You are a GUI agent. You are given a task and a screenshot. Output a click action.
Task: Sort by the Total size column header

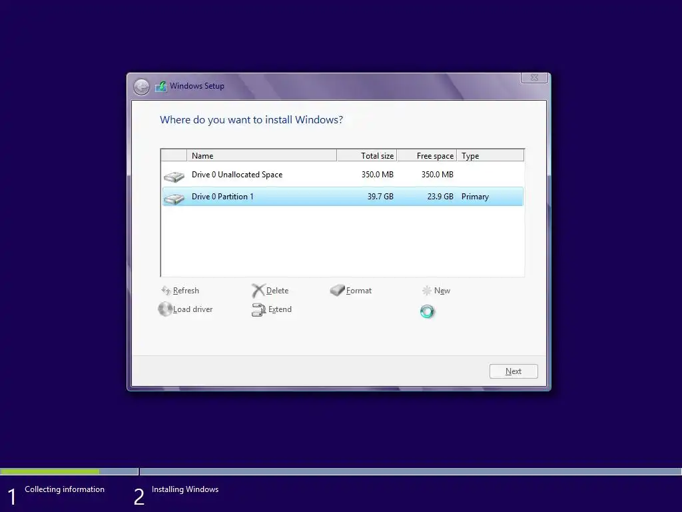(367, 155)
